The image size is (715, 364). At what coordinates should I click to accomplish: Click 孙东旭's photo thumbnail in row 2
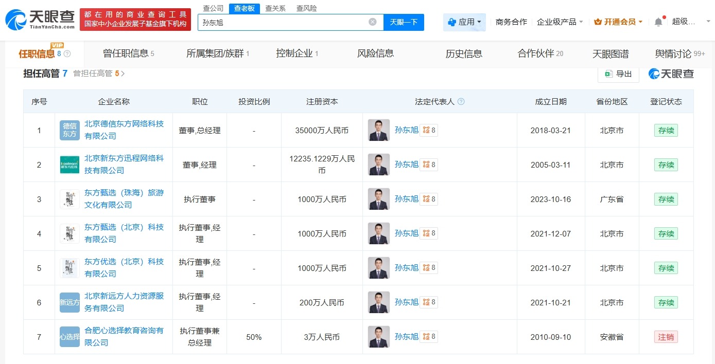pyautogui.click(x=378, y=165)
